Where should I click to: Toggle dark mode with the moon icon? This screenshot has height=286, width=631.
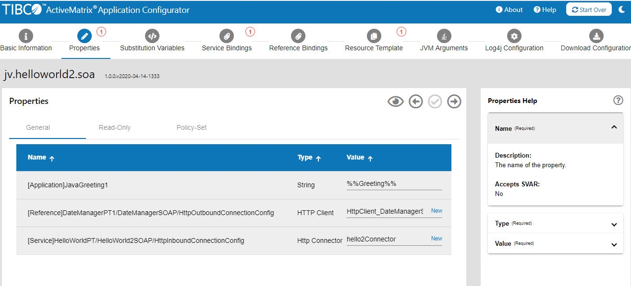[622, 10]
